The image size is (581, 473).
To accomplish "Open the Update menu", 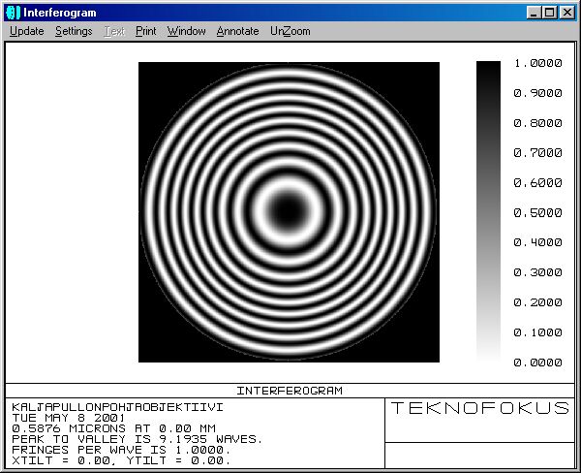I will pos(27,31).
